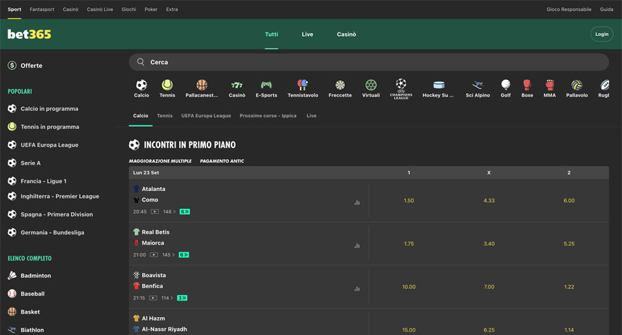Open the Boxe glove icon
The width and height of the screenshot is (622, 335).
(x=527, y=85)
